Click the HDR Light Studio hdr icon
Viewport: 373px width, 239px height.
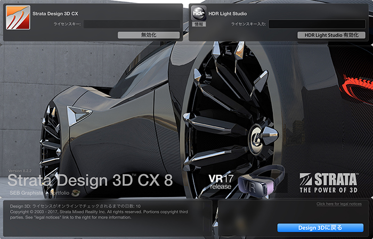tap(199, 13)
